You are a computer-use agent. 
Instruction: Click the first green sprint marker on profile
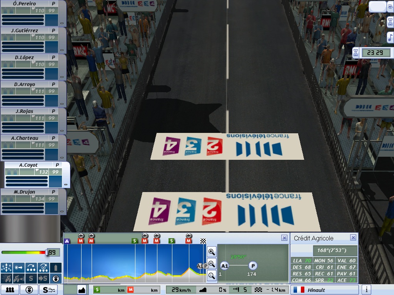[135, 241]
